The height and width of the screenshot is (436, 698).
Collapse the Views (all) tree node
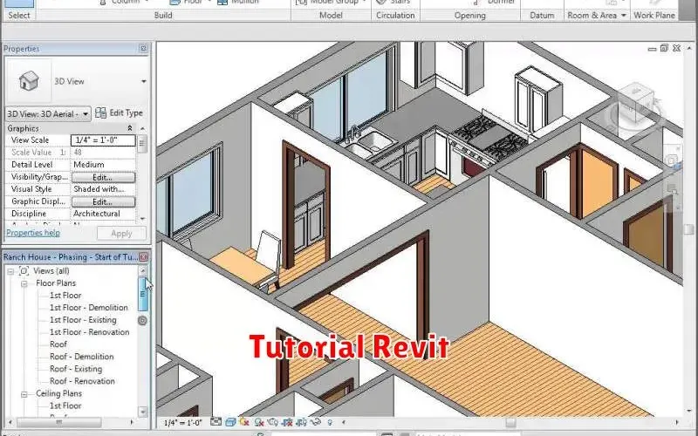coord(10,271)
